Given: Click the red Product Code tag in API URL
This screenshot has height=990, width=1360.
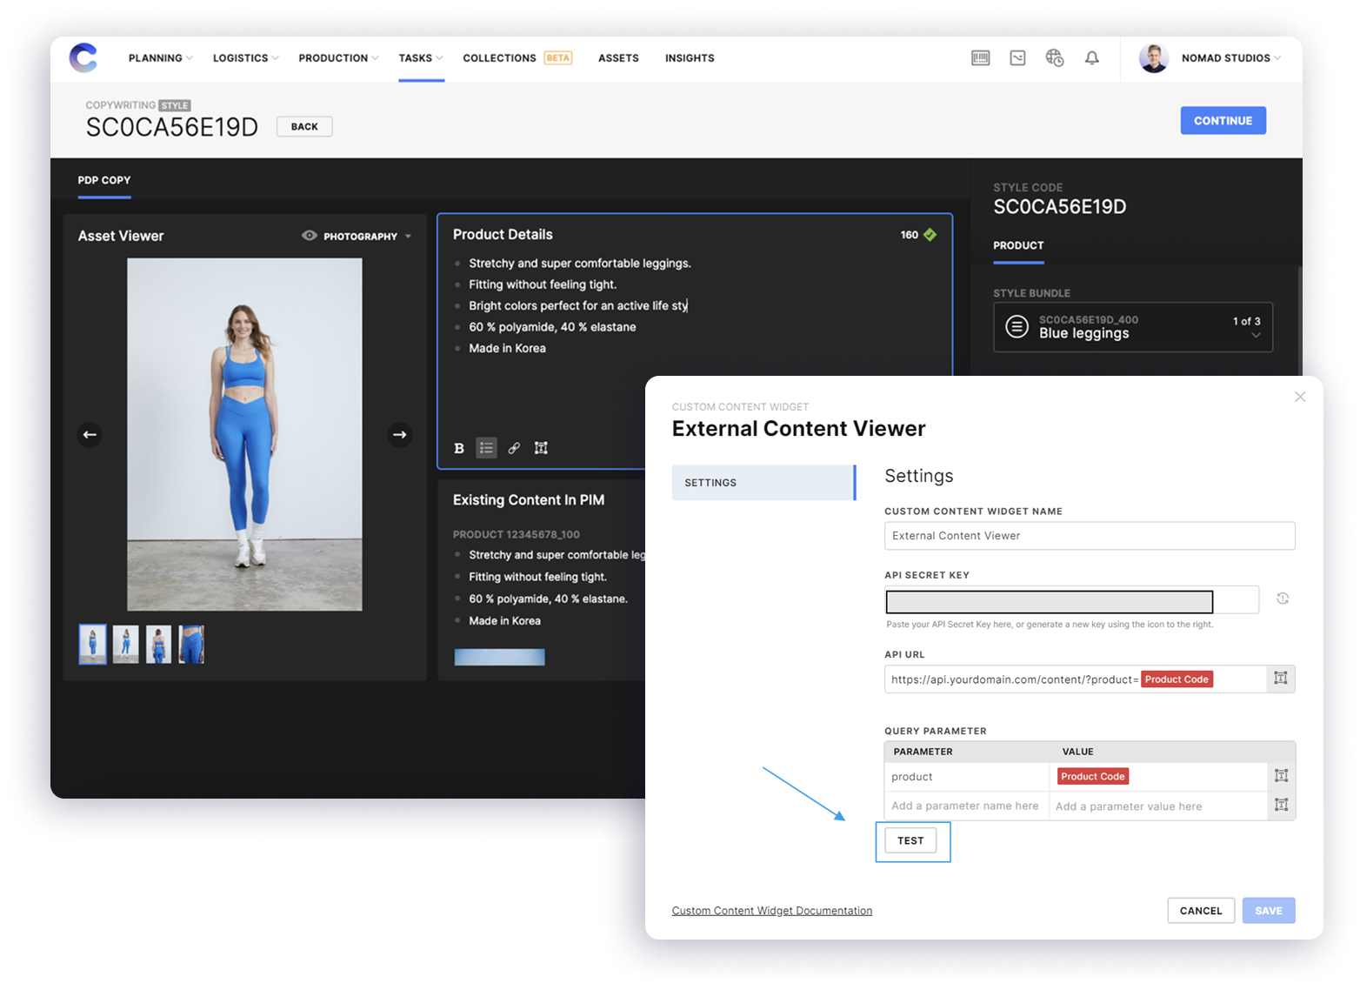Looking at the screenshot, I should [x=1177, y=679].
